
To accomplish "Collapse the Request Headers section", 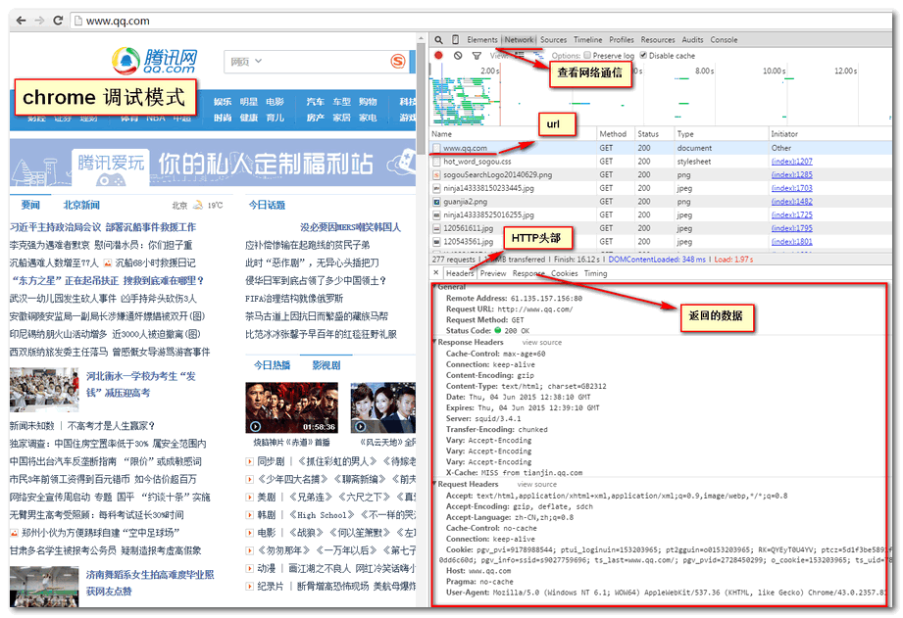I will tap(434, 484).
